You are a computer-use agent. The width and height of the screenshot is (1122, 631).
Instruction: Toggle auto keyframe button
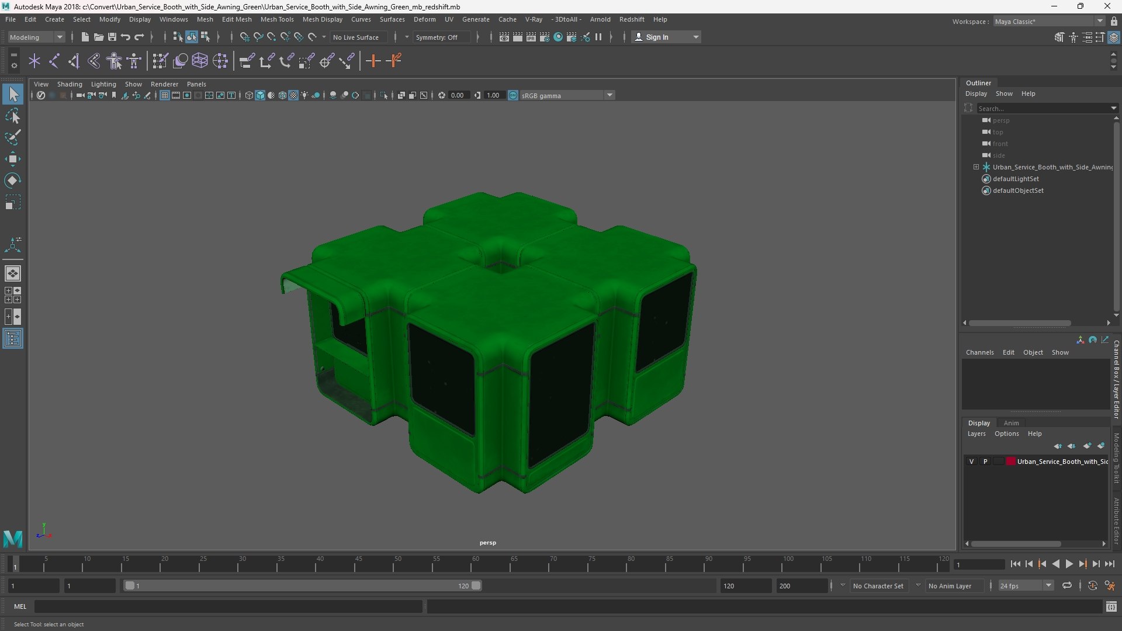point(1092,585)
